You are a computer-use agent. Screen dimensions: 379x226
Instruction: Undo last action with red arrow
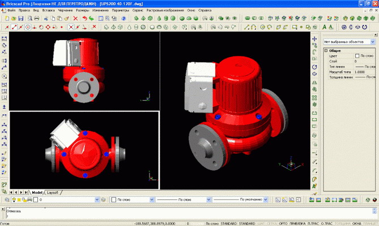[84, 18]
